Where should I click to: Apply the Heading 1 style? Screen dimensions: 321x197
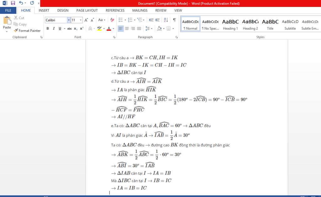(230, 24)
